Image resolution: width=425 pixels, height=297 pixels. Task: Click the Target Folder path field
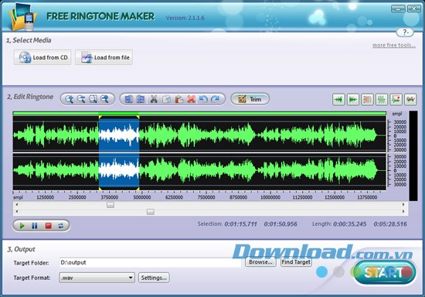(150, 262)
